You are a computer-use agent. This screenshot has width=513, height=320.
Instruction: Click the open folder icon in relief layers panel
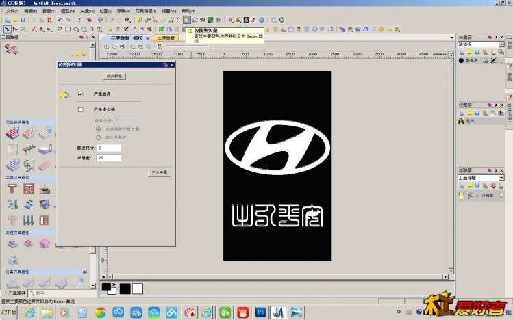point(469,186)
